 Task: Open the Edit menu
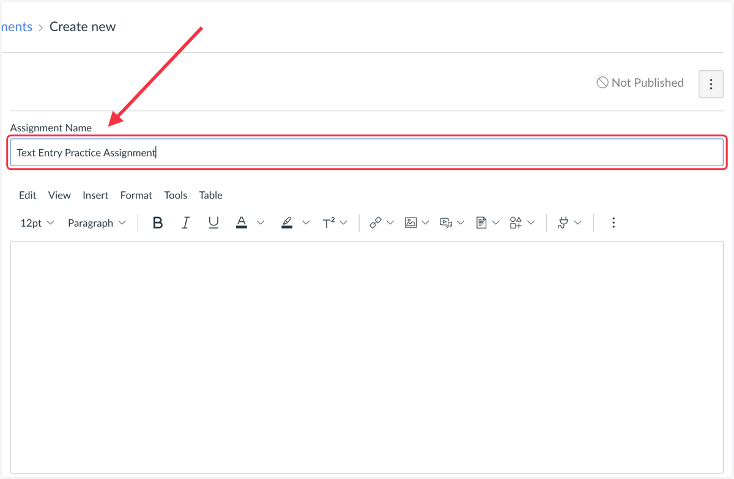click(x=28, y=196)
